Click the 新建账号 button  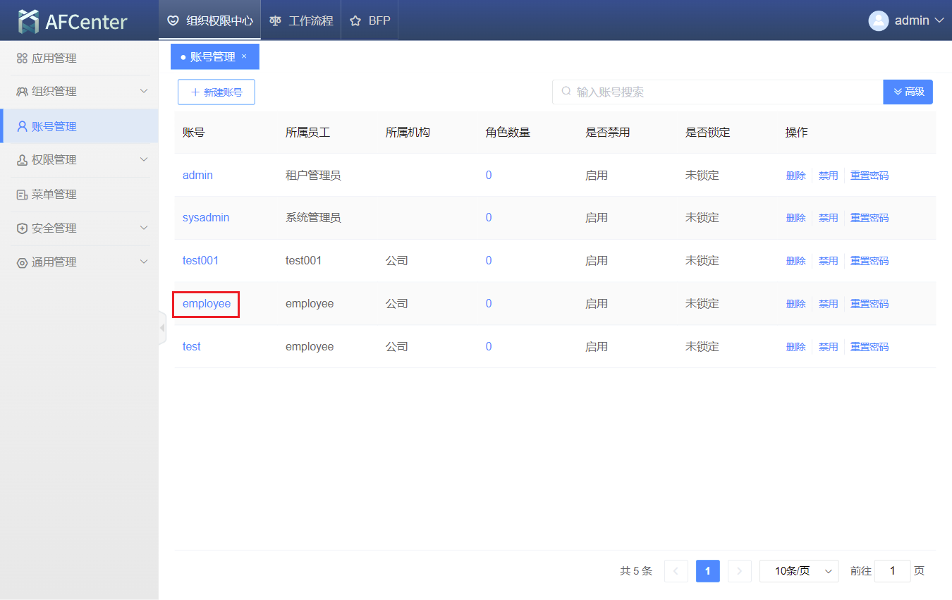coord(216,92)
